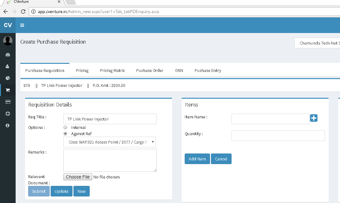Focus the Req Title input field
The height and width of the screenshot is (203, 340).
coord(110,119)
